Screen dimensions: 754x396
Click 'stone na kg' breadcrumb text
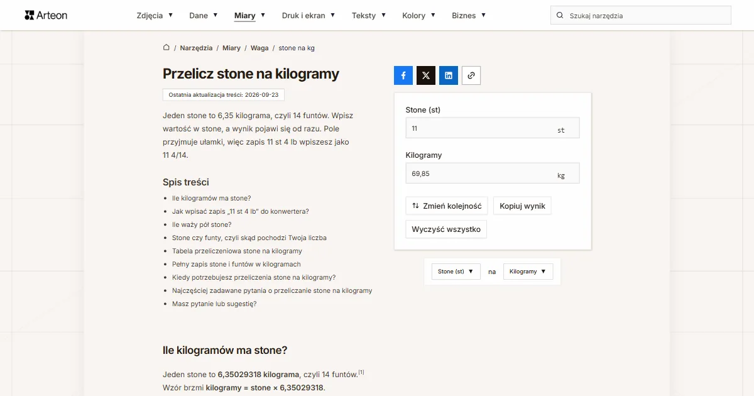(297, 48)
